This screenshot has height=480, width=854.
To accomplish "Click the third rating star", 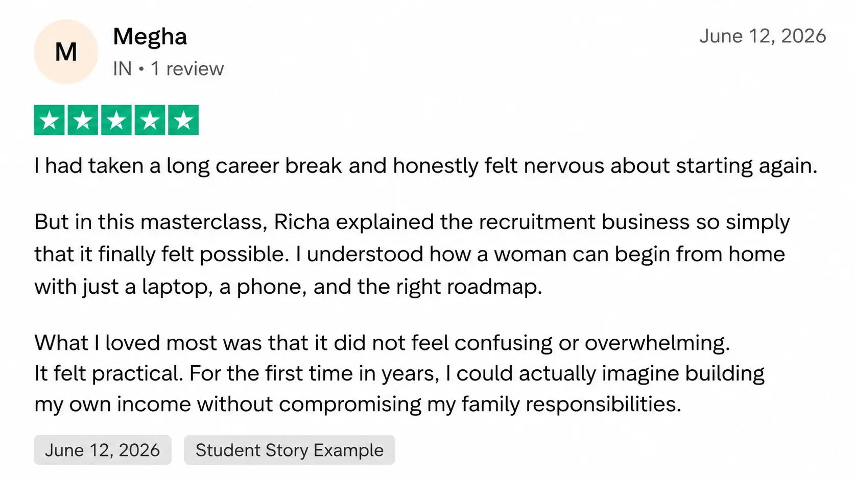I will click(116, 120).
